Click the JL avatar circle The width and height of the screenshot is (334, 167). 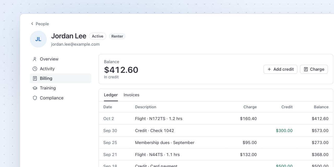coord(38,39)
